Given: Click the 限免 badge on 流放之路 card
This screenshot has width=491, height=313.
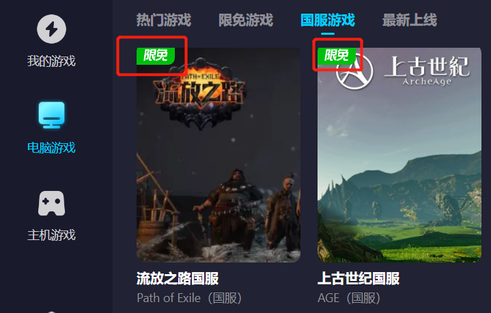Looking at the screenshot, I should pyautogui.click(x=156, y=56).
